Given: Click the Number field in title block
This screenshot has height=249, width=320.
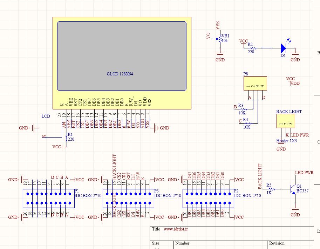Looking at the screenshot, I should 182,243.
